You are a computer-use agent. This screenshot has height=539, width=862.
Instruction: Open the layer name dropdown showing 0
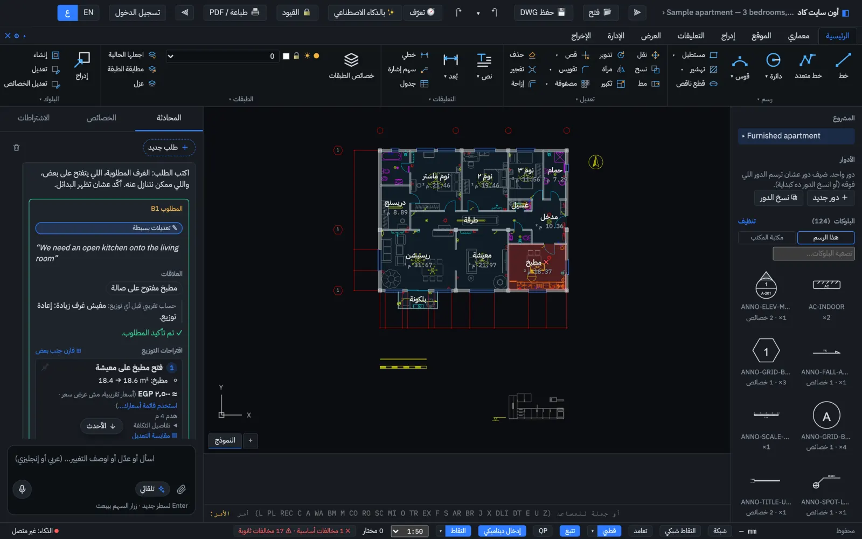click(x=223, y=56)
